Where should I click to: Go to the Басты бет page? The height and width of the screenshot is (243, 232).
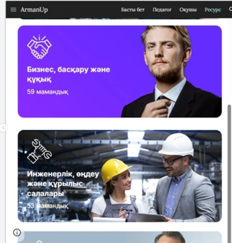pyautogui.click(x=133, y=10)
